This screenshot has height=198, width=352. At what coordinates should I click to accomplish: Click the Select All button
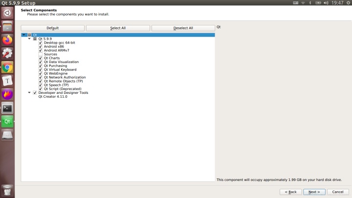tap(118, 28)
